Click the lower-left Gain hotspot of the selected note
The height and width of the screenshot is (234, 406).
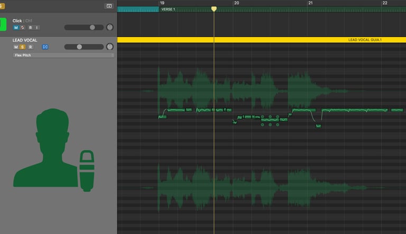click(263, 125)
